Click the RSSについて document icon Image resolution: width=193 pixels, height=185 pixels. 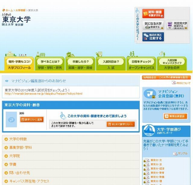(174, 83)
